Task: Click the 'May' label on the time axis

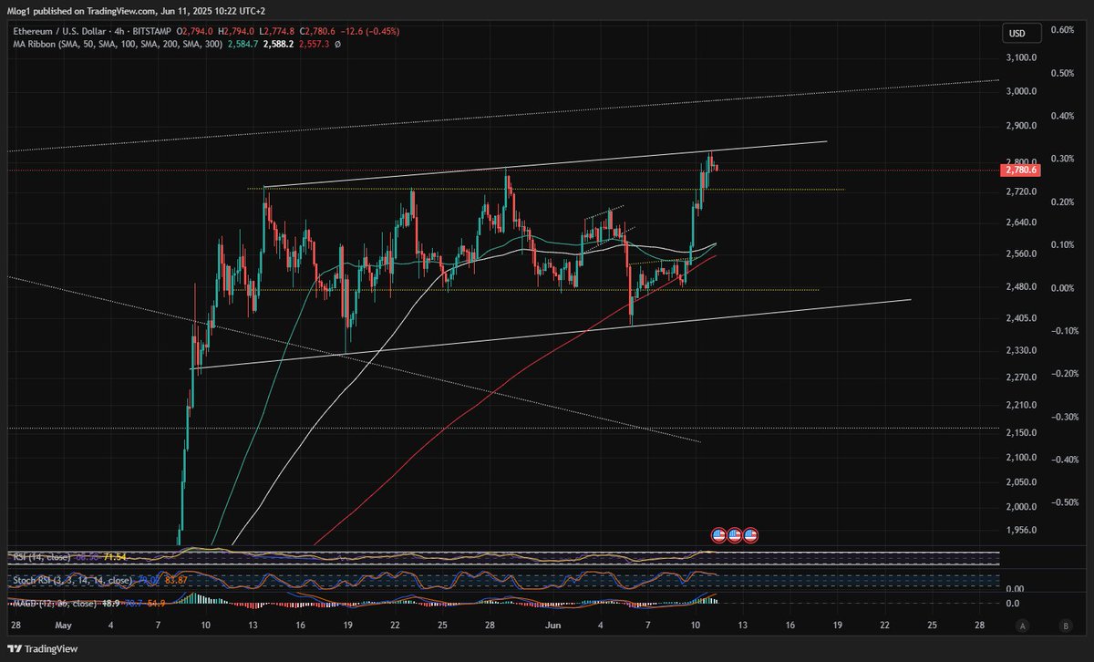Action: point(62,626)
